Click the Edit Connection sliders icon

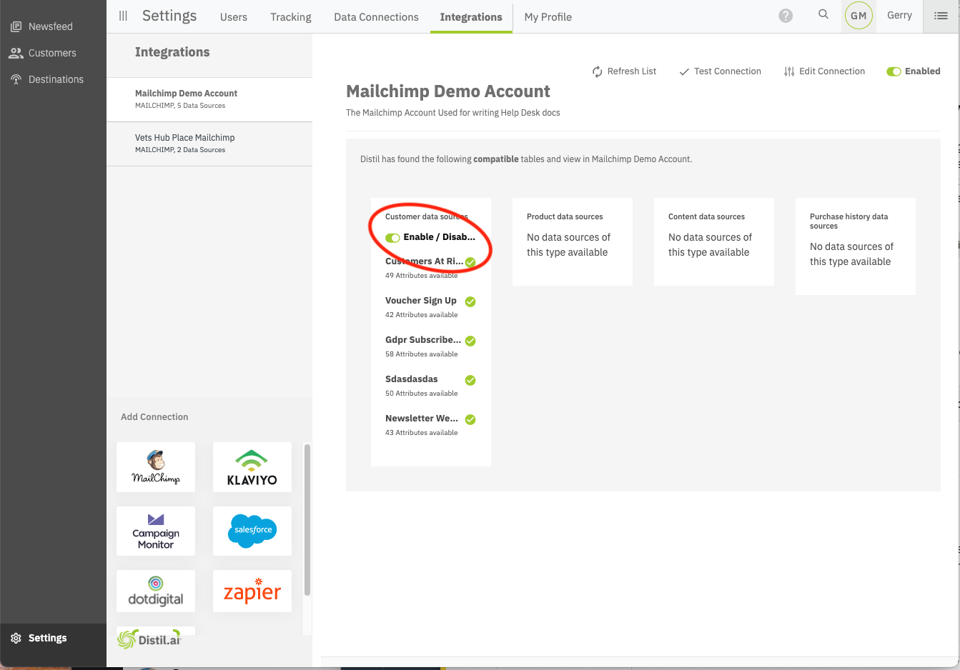(789, 71)
